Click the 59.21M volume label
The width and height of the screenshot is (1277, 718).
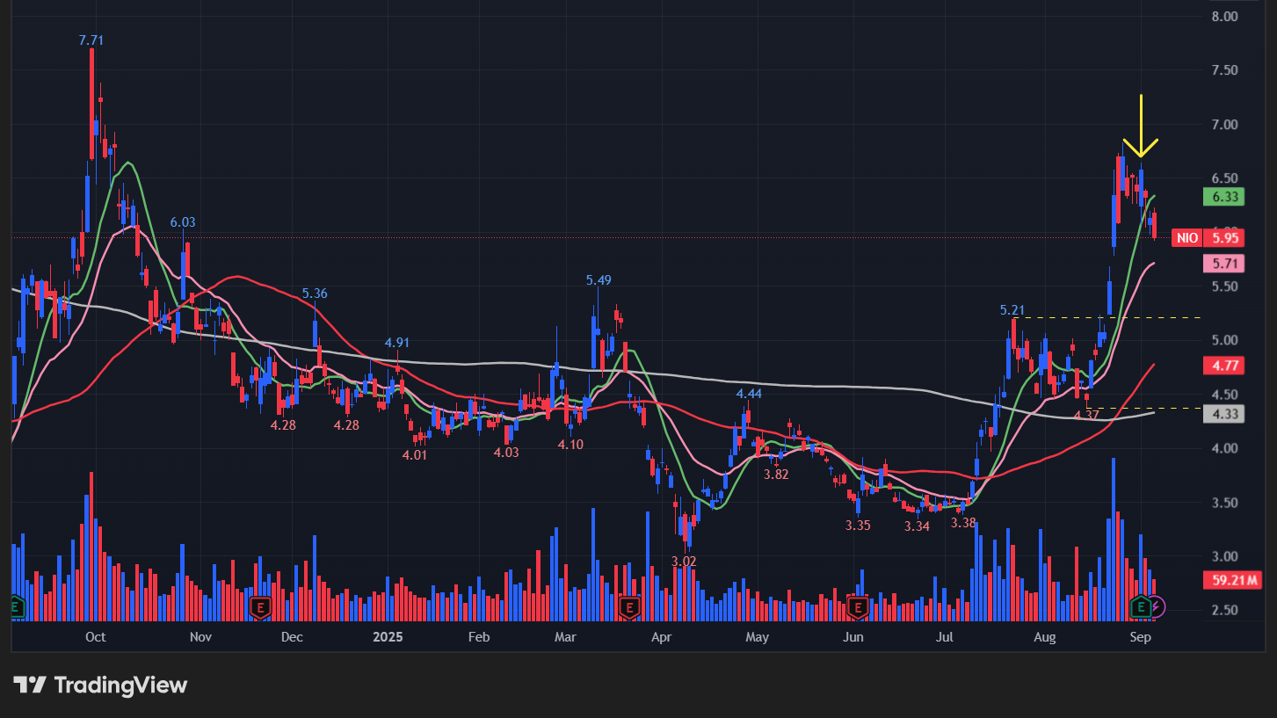coord(1232,580)
